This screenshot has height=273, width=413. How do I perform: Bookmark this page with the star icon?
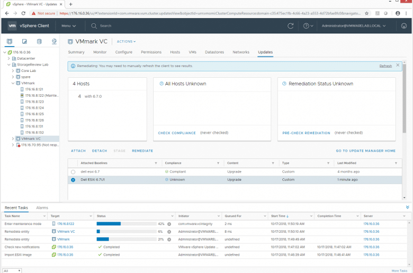coord(366,13)
